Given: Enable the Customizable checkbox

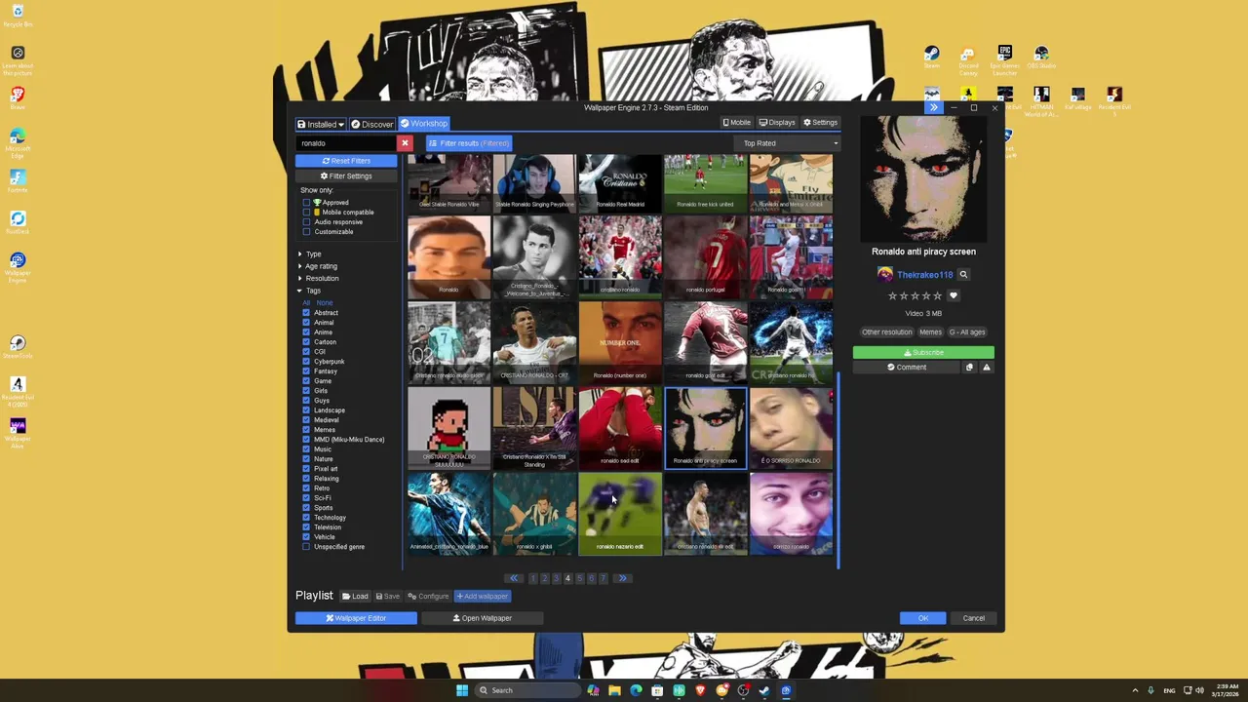Looking at the screenshot, I should 306,232.
